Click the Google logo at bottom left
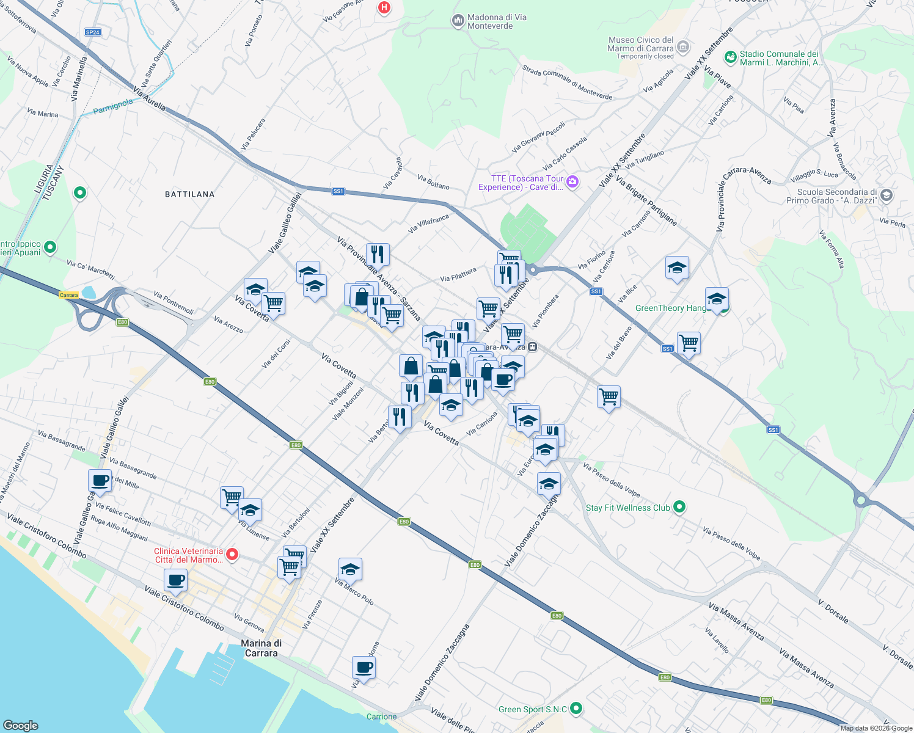This screenshot has height=733, width=914. (21, 725)
